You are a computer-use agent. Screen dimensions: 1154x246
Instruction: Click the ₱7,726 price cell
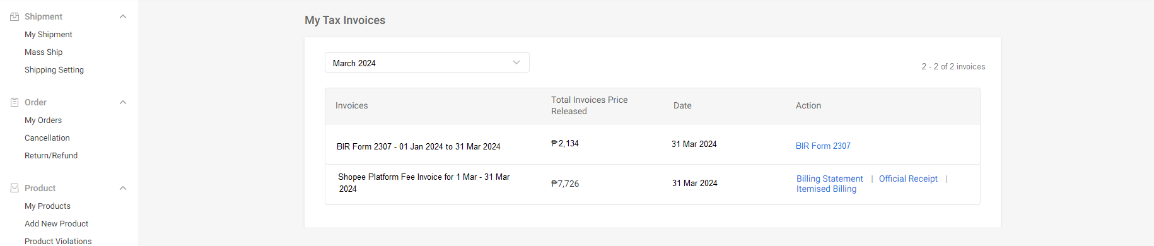tap(565, 184)
